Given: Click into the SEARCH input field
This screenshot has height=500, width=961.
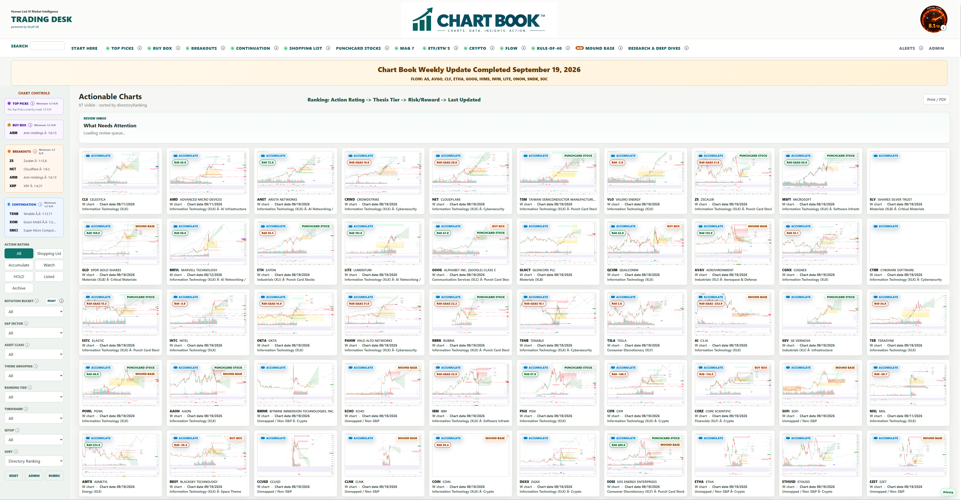Looking at the screenshot, I should pyautogui.click(x=47, y=46).
